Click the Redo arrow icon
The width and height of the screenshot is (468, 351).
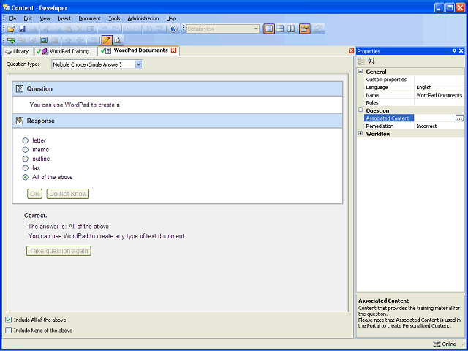coord(116,29)
